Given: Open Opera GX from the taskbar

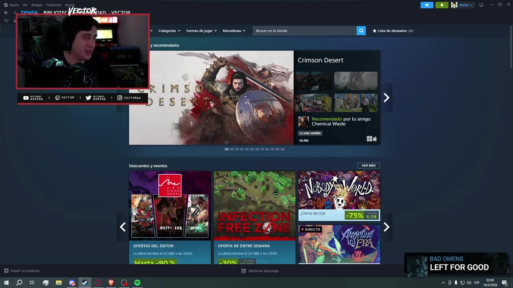Looking at the screenshot, I should (98, 283).
